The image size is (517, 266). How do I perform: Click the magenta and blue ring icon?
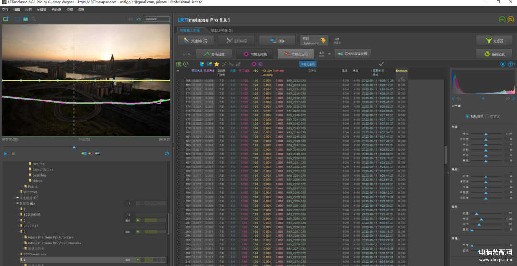click(260, 64)
